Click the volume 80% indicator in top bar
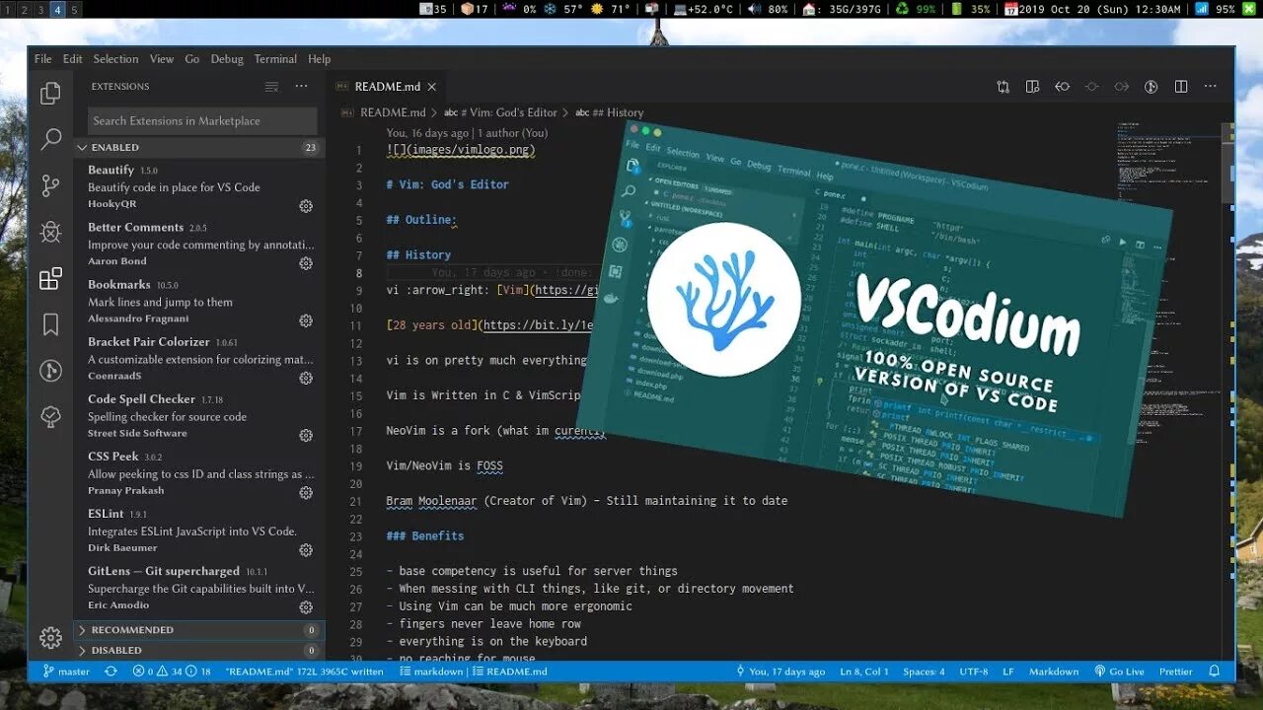 pyautogui.click(x=768, y=9)
